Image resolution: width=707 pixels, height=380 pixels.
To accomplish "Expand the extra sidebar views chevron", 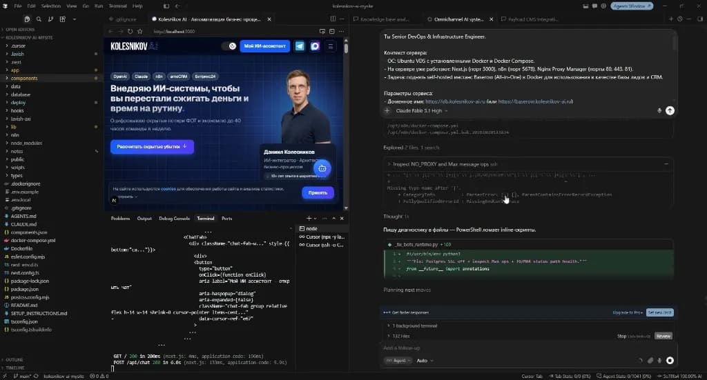I will (x=75, y=19).
